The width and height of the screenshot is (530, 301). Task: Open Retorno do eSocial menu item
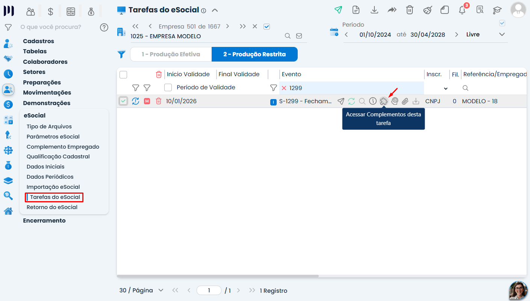[52, 207]
